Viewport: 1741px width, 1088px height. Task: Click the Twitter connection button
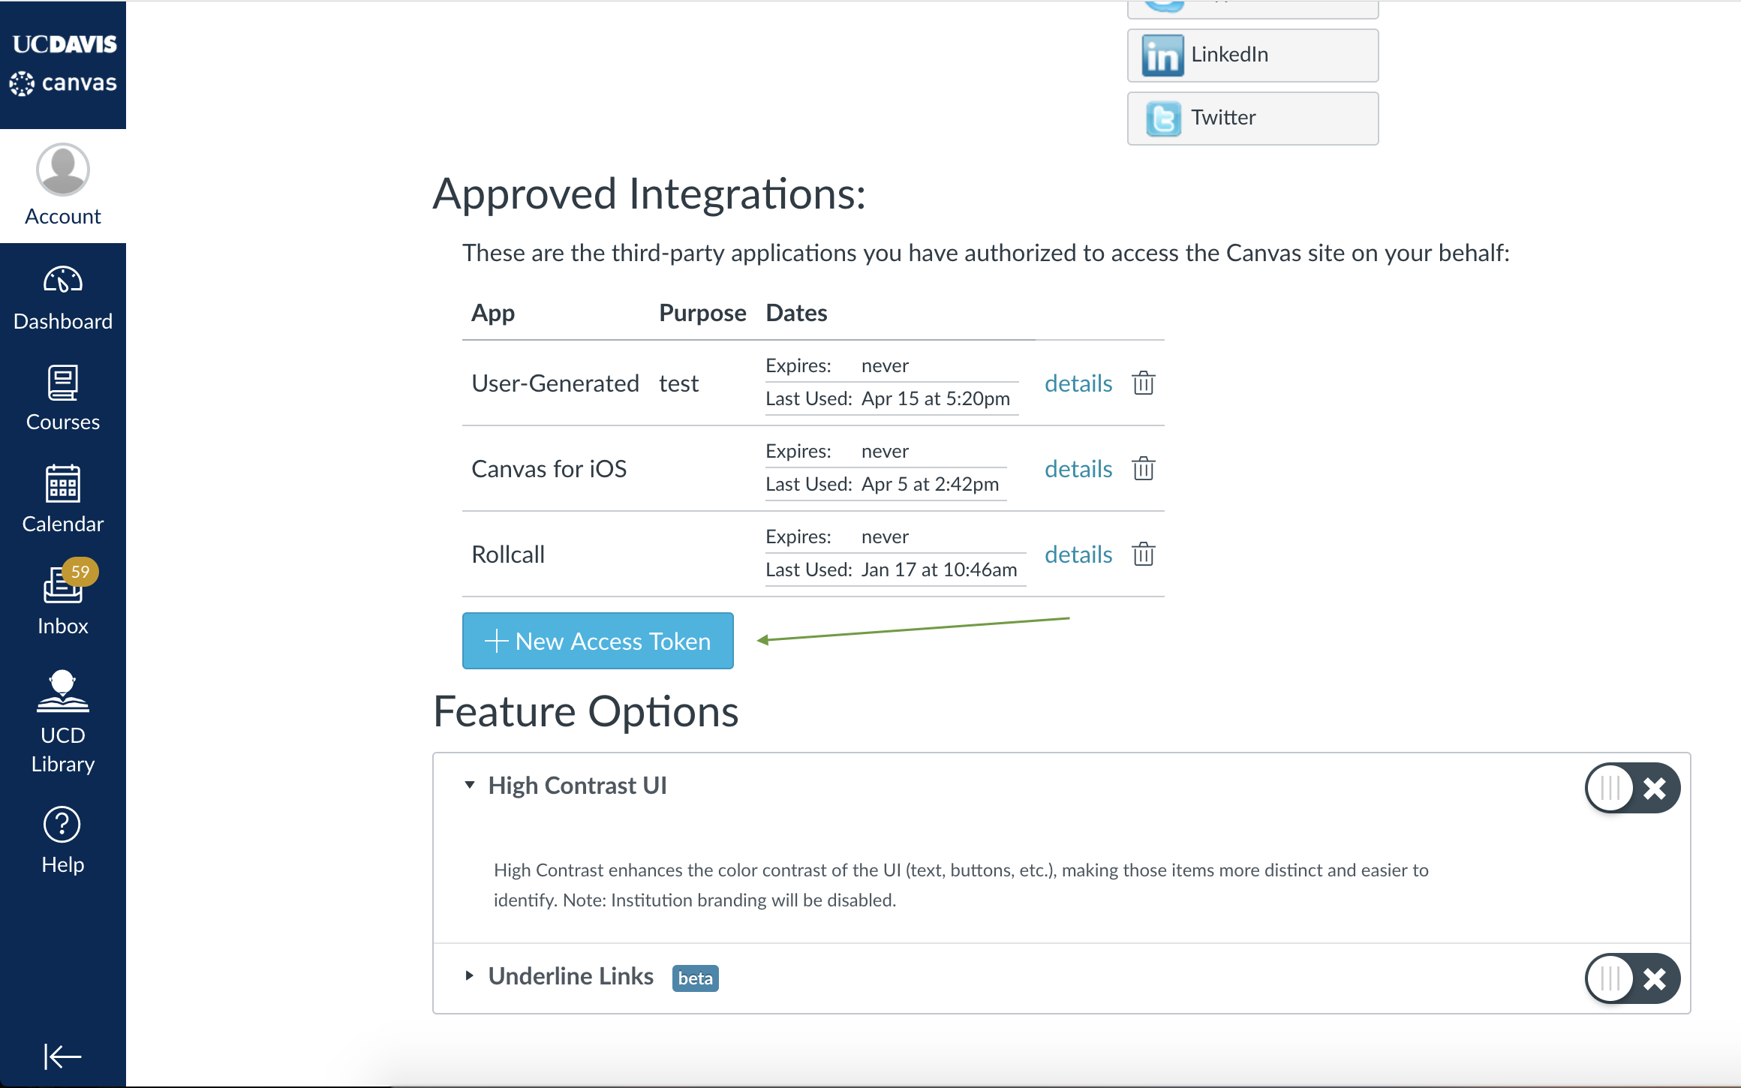pos(1252,117)
